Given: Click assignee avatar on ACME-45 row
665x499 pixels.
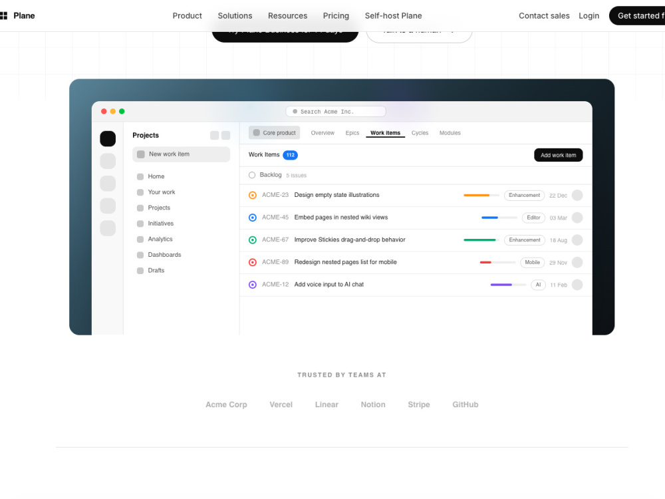Looking at the screenshot, I should point(577,218).
